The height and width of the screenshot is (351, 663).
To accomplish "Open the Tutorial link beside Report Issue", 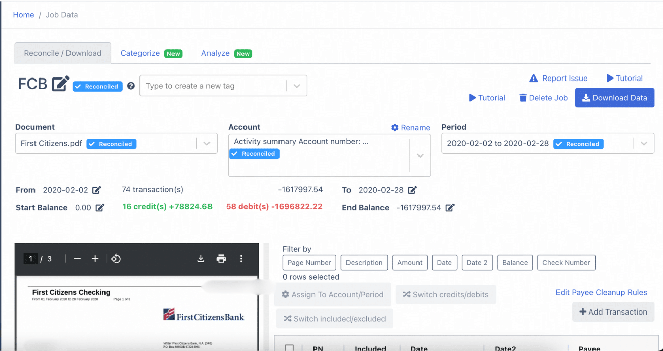I will [x=624, y=79].
